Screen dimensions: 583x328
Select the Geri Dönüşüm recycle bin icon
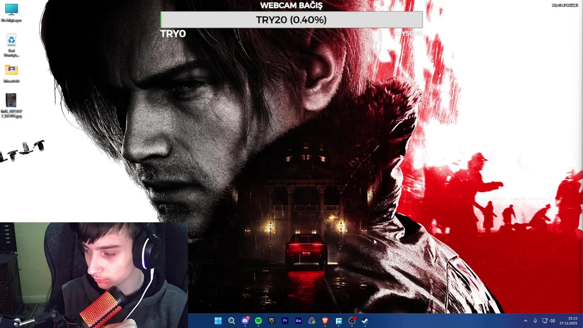11,46
